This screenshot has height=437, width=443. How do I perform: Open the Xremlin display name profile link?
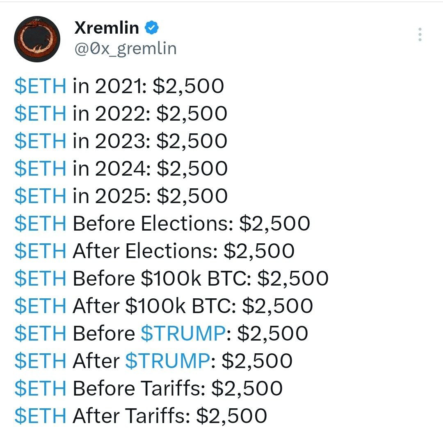coord(107,28)
